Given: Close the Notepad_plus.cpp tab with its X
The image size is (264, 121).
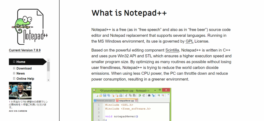Looking at the screenshot, I should coord(113,101).
